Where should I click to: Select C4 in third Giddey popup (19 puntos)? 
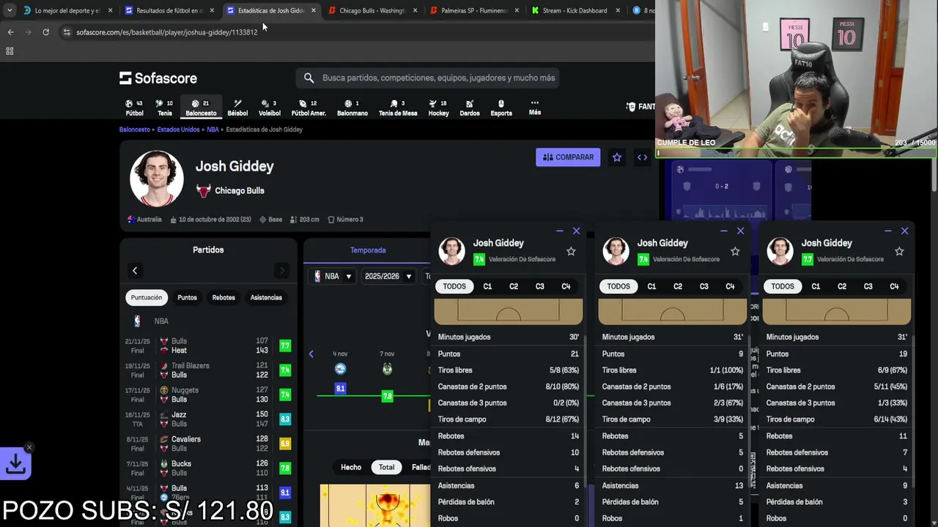click(894, 286)
